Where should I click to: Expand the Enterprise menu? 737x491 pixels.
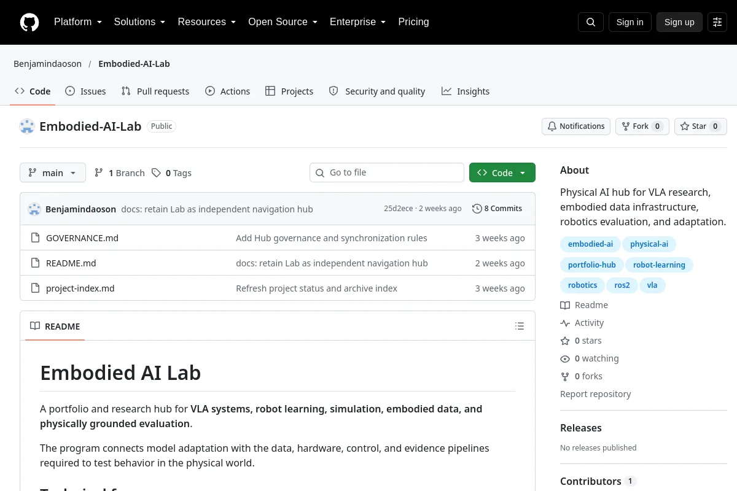(358, 22)
